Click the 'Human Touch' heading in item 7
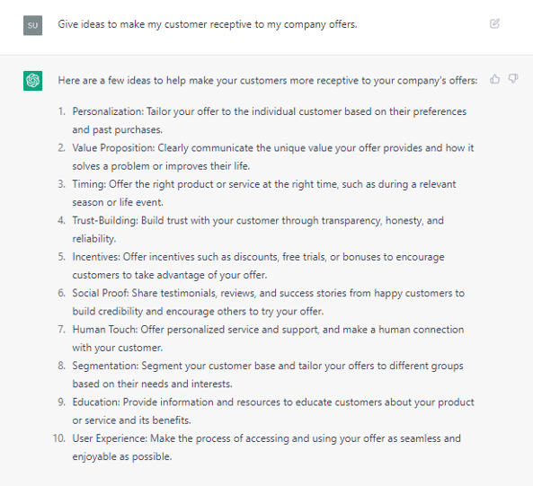The height and width of the screenshot is (486, 533). click(x=105, y=330)
